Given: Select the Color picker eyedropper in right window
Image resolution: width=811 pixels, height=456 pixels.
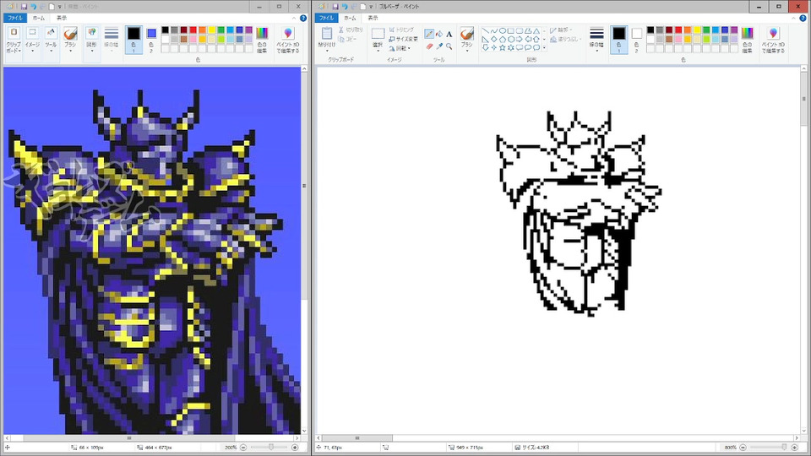Looking at the screenshot, I should (439, 46).
